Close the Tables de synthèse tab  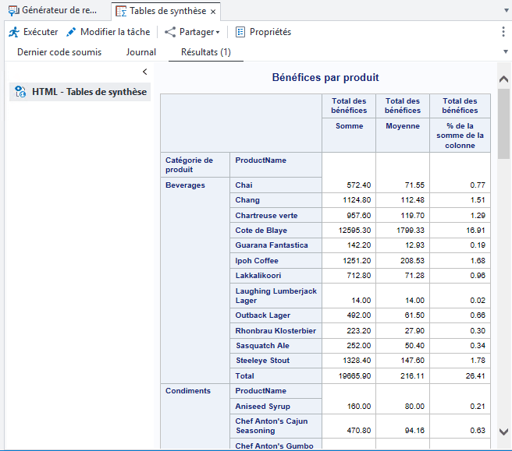(213, 12)
